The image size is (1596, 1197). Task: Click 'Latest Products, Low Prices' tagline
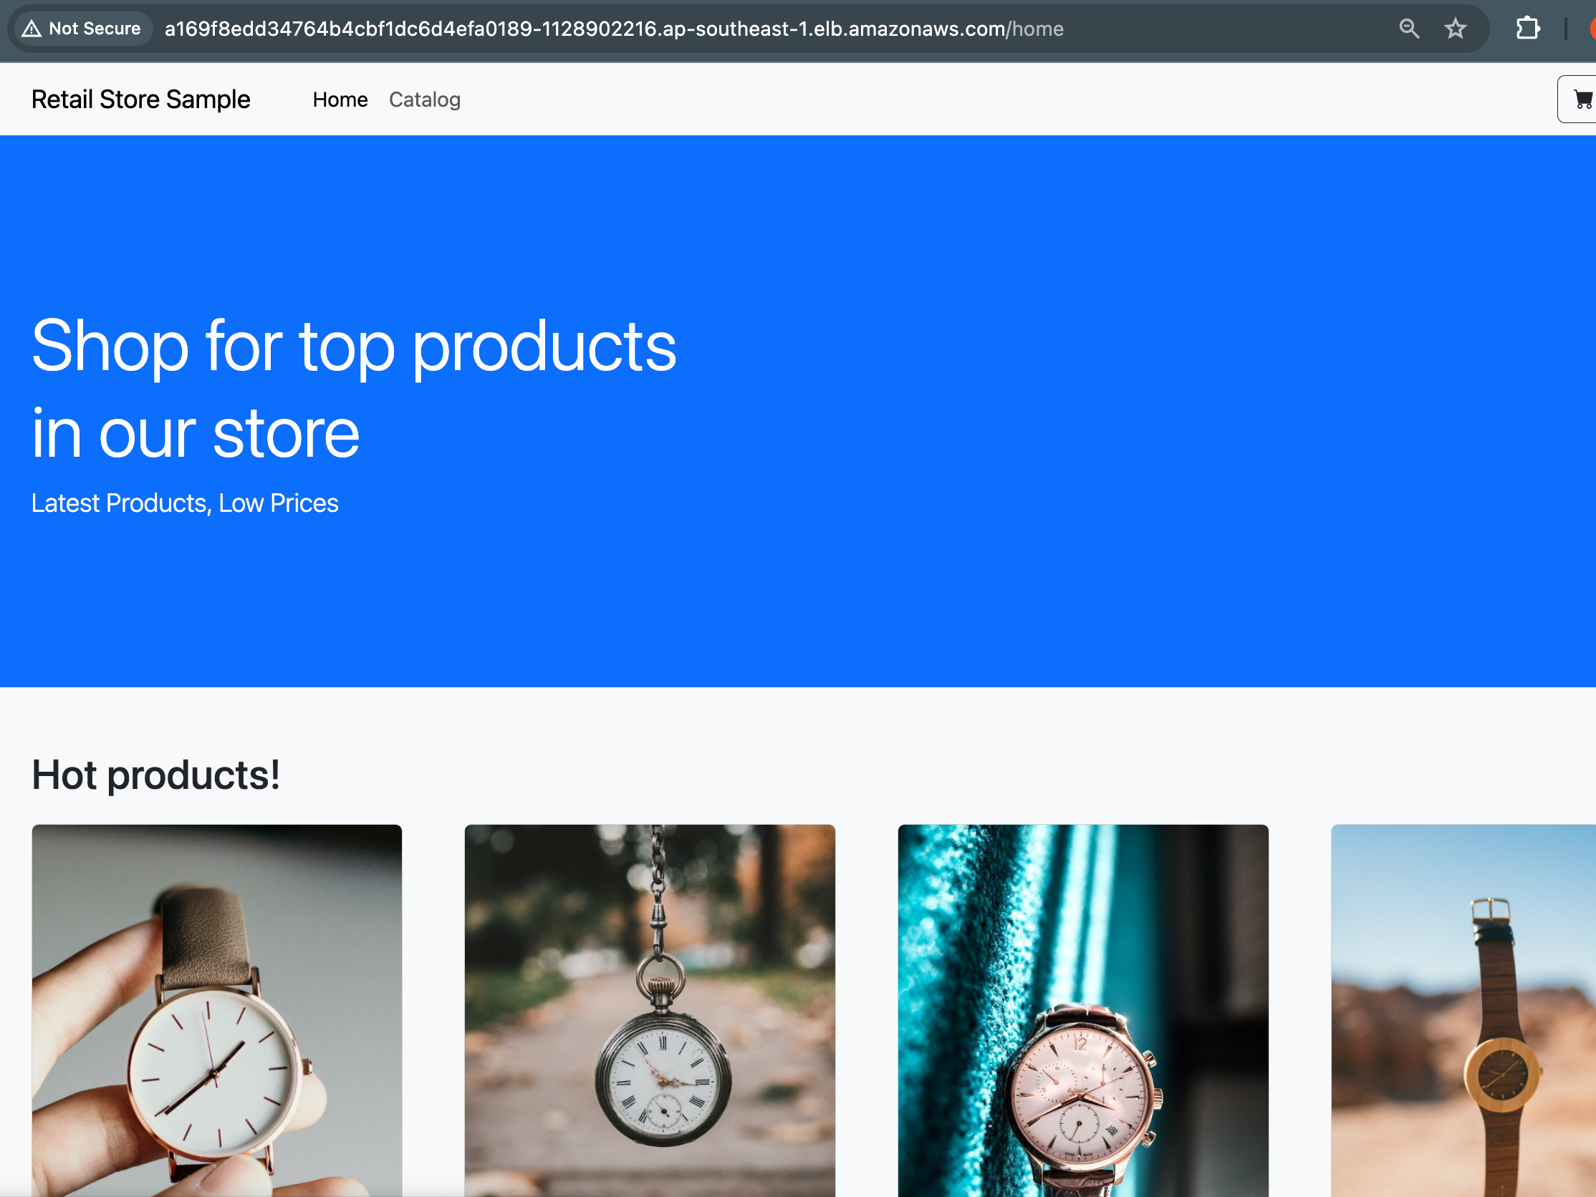(185, 503)
